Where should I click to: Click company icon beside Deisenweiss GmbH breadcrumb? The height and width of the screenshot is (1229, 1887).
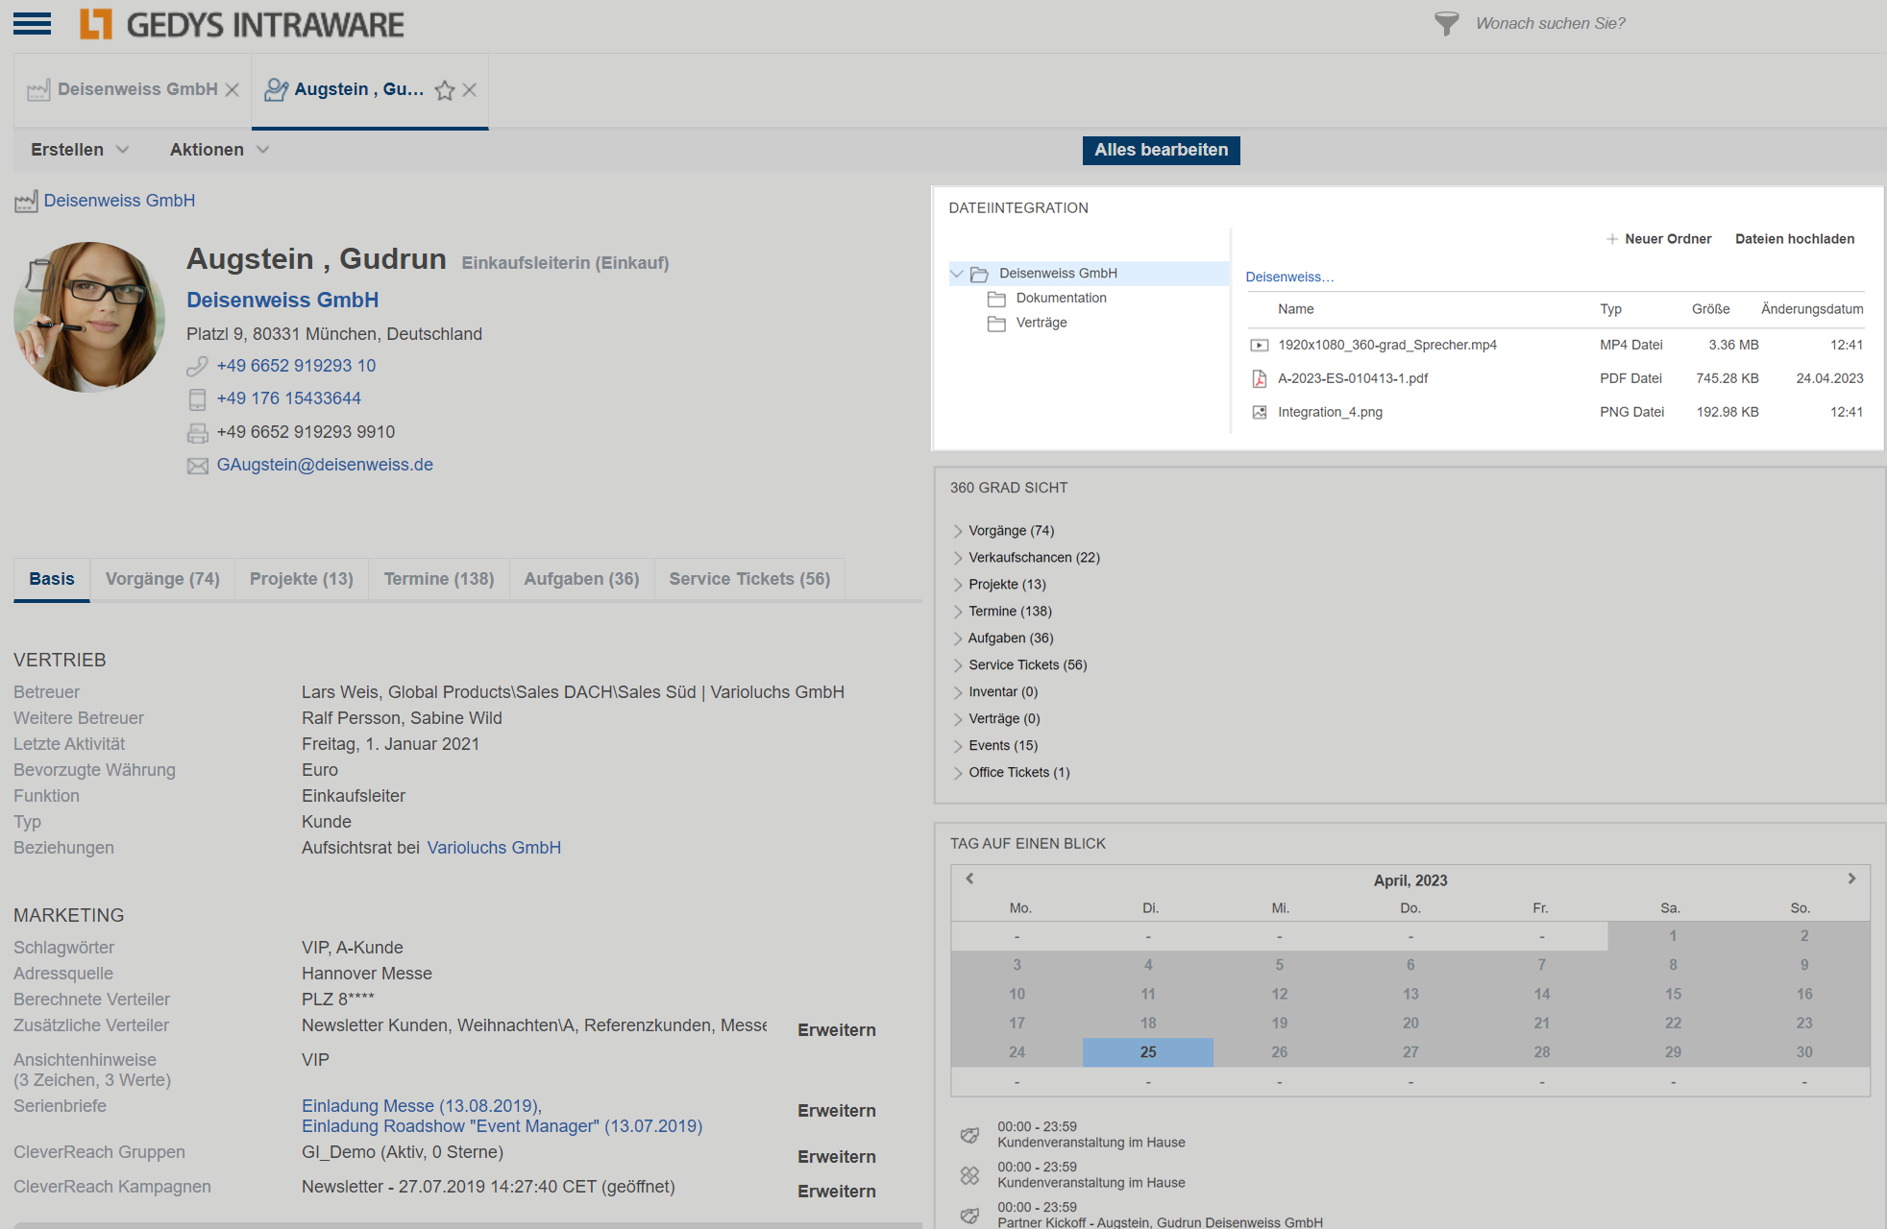pos(26,202)
